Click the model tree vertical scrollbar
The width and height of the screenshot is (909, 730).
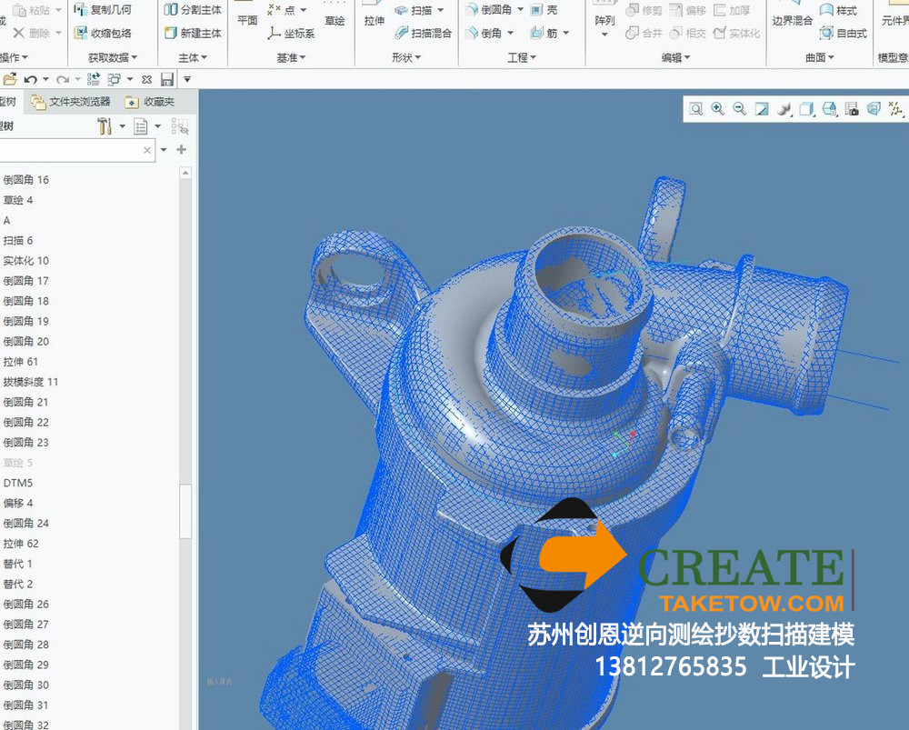tap(185, 509)
